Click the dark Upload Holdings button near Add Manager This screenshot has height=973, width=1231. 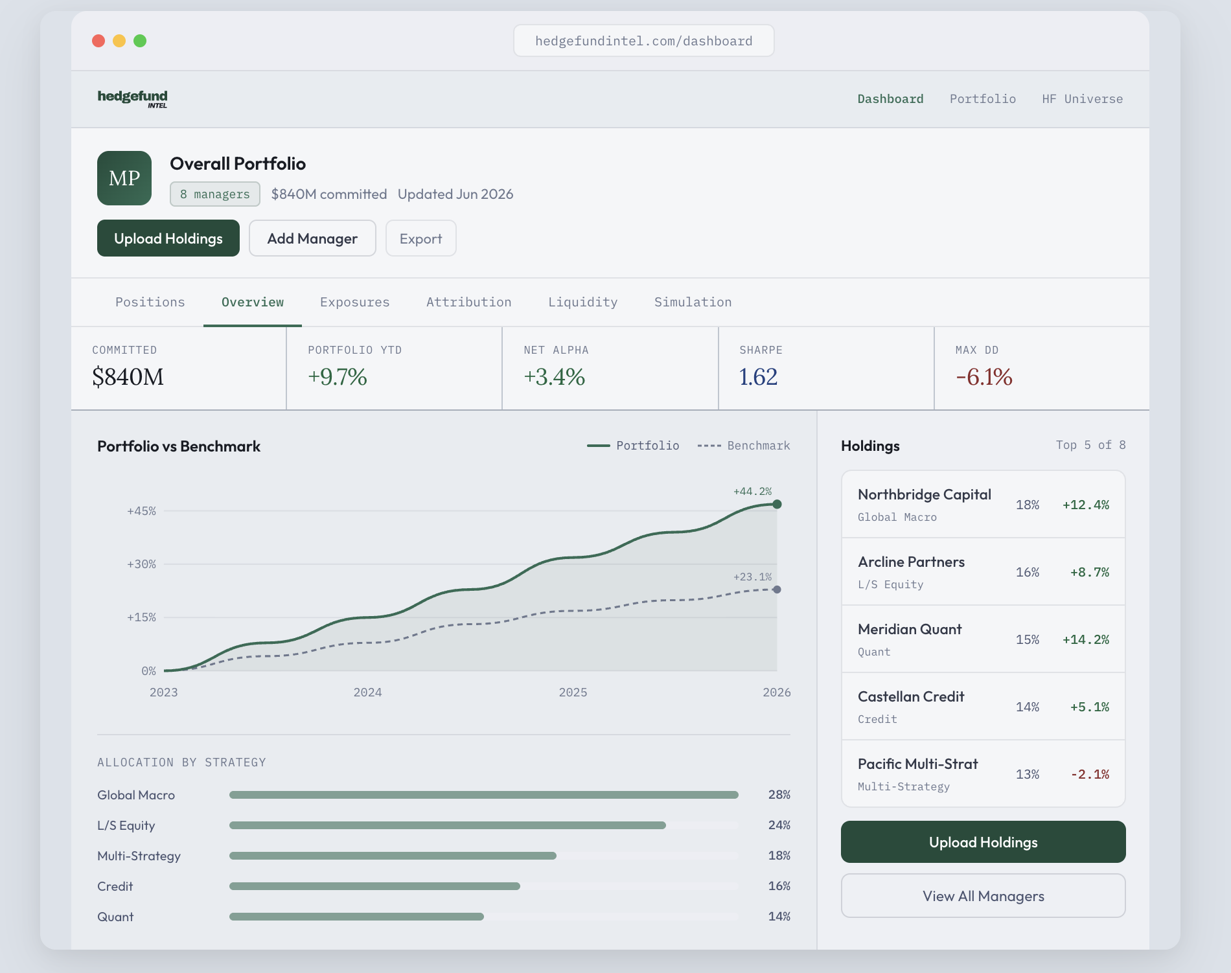(x=168, y=238)
